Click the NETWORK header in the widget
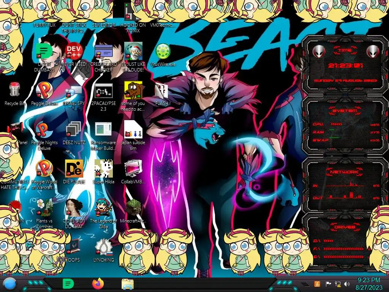 [344, 172]
